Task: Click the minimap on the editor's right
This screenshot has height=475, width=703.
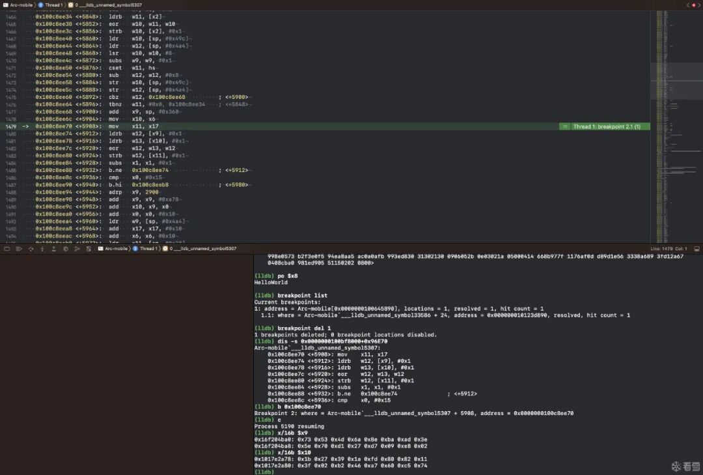Action: coord(676,126)
